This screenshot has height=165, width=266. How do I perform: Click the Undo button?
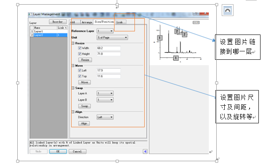pyautogui.click(x=38, y=152)
